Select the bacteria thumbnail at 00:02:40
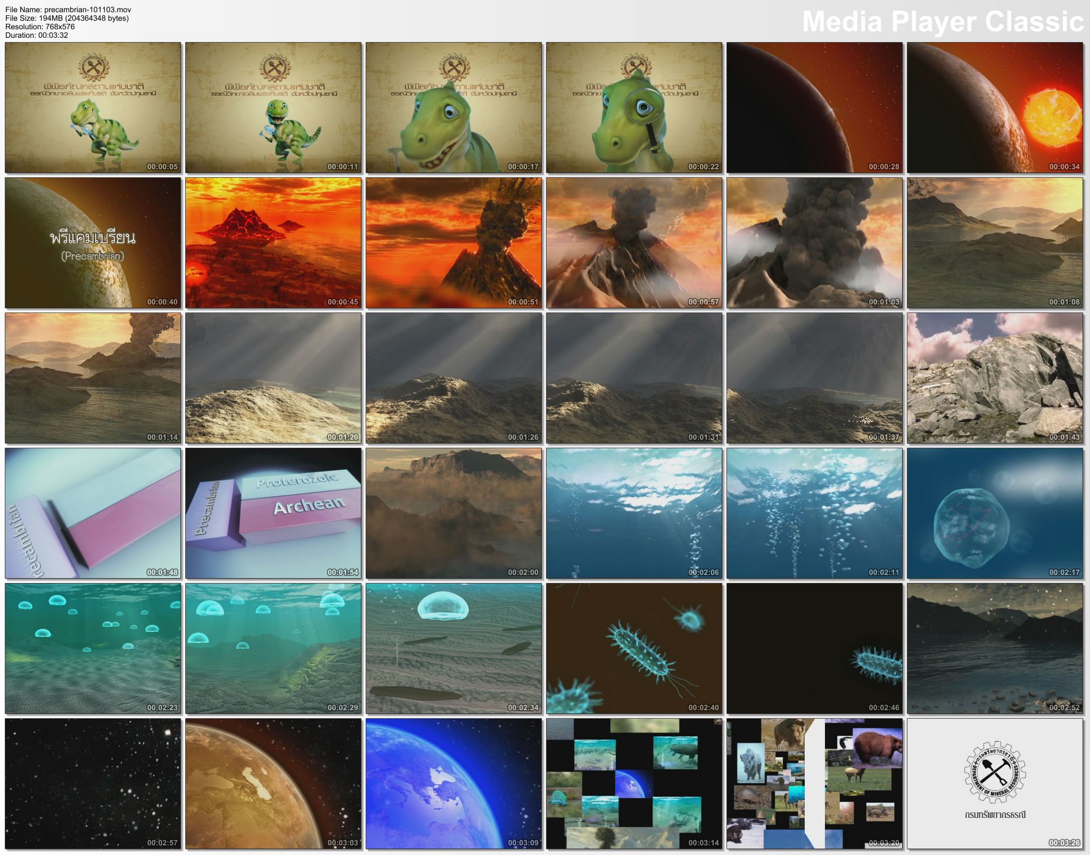Image resolution: width=1090 pixels, height=855 pixels. click(x=634, y=648)
